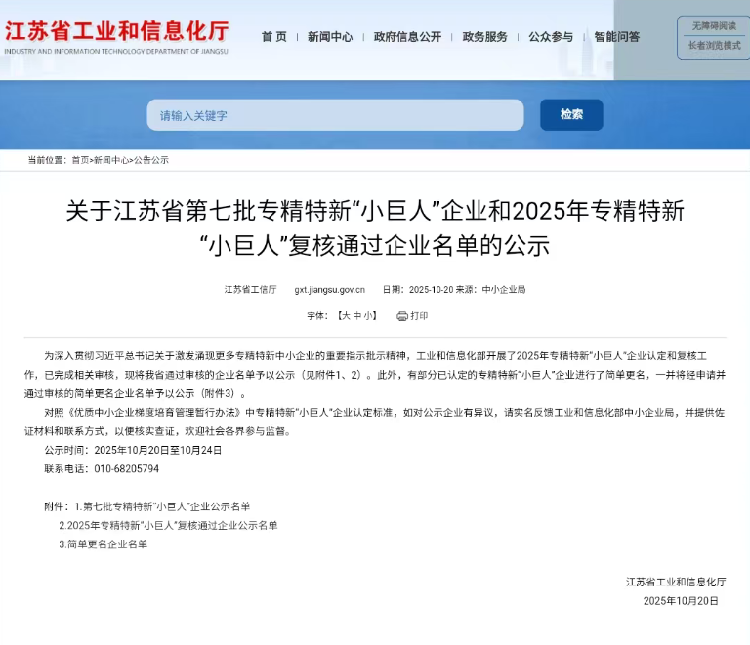Image resolution: width=750 pixels, height=645 pixels.
Task: Switch to 长者浏览模式 elder mode
Action: [x=714, y=46]
